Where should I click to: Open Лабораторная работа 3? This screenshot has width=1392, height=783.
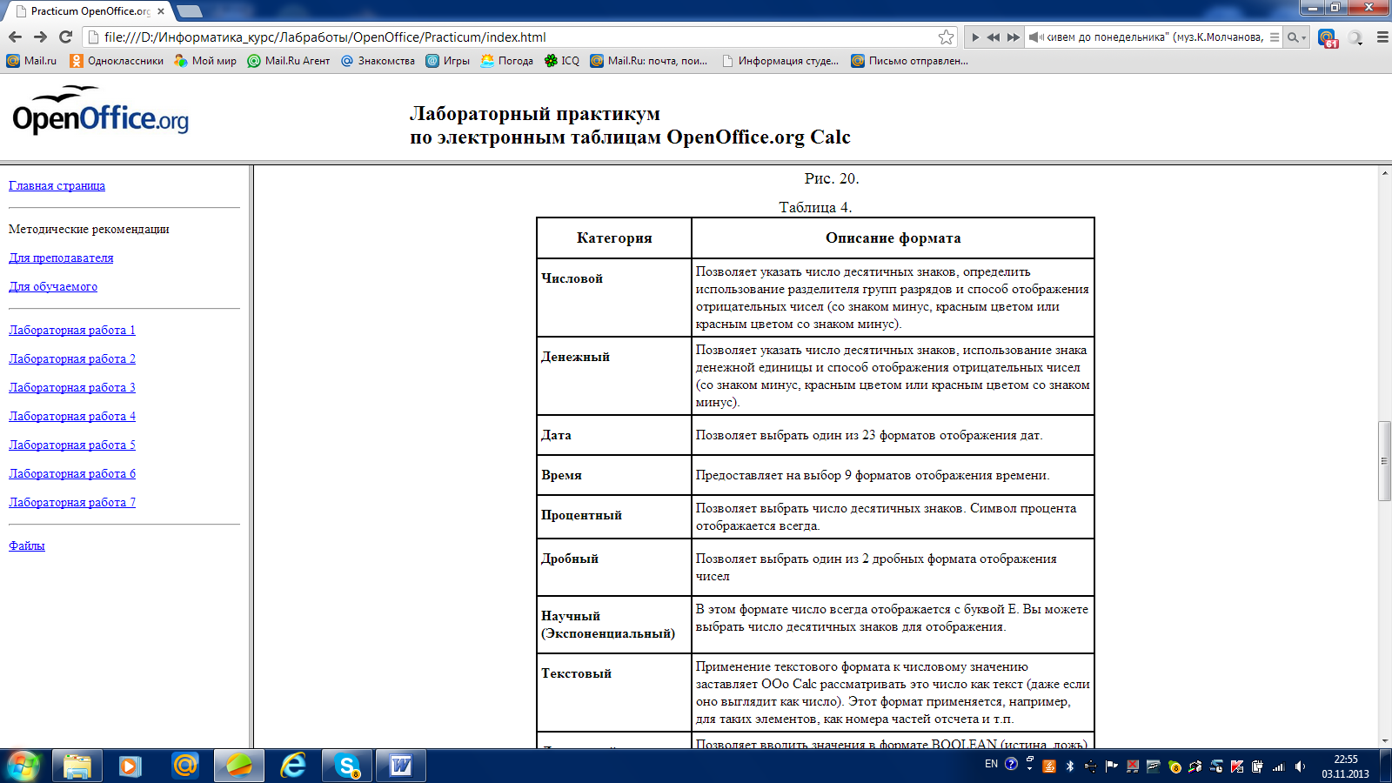point(72,387)
